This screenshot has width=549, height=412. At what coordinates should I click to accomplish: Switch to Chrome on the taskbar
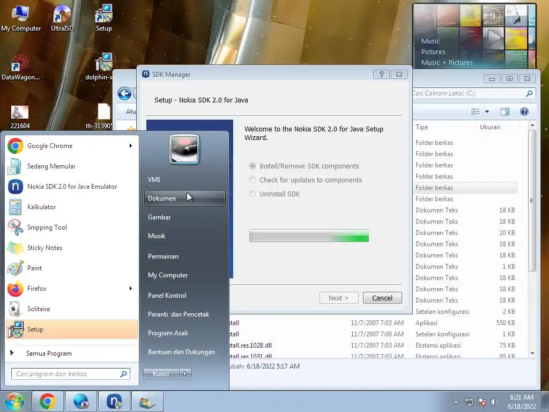coord(47,401)
